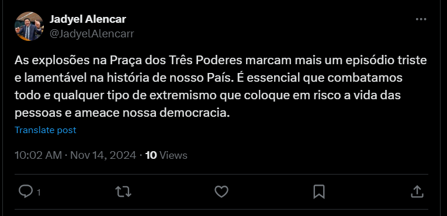Click the reply count number 1
447x216 pixels.
39,193
